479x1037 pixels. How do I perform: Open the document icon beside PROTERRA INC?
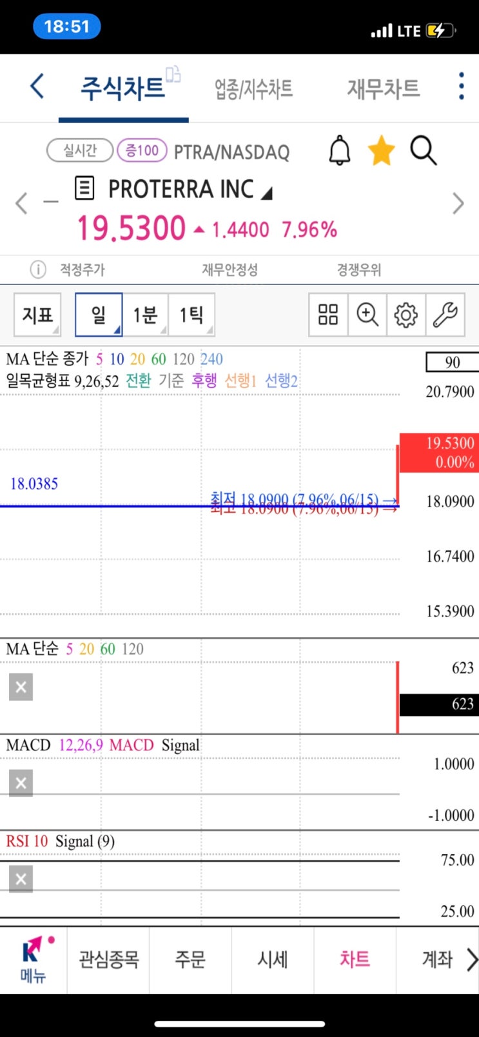coord(84,188)
